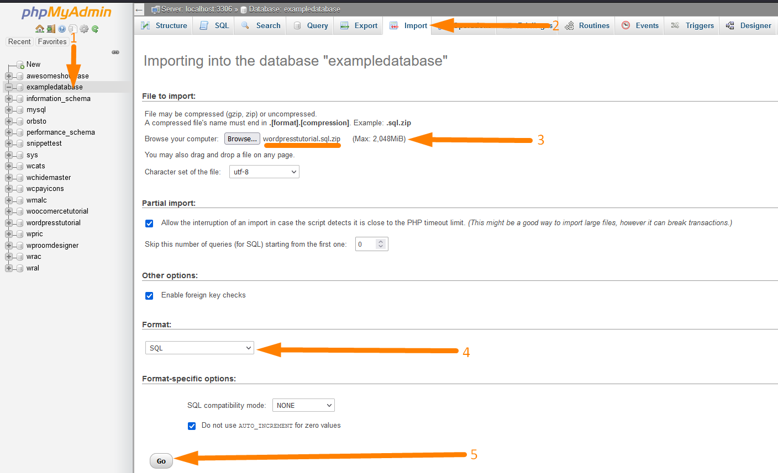Open the SQL tab
778x473 pixels.
click(214, 25)
